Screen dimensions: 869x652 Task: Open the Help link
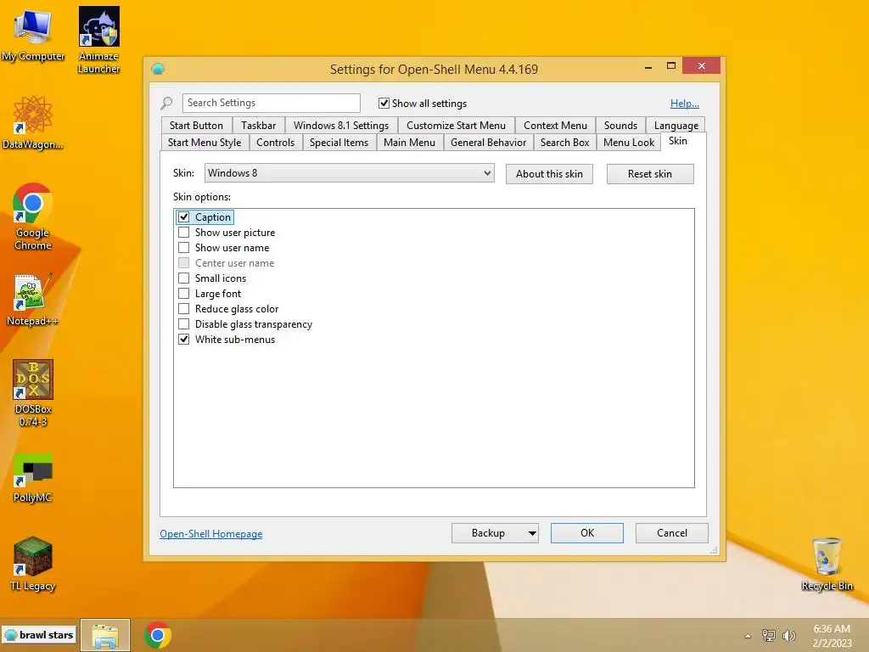[x=685, y=103]
